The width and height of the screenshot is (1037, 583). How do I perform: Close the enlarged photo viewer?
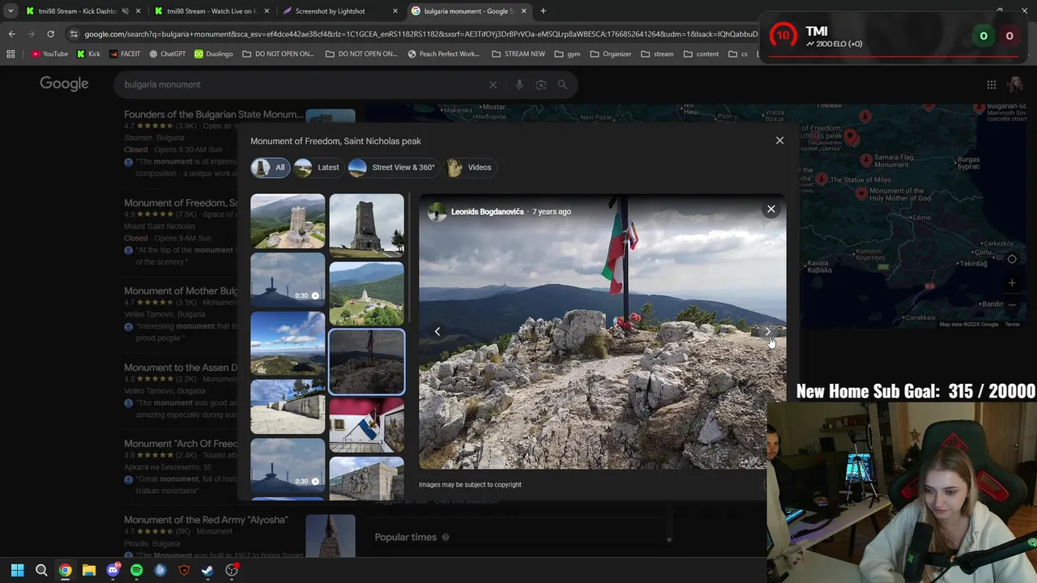point(771,209)
